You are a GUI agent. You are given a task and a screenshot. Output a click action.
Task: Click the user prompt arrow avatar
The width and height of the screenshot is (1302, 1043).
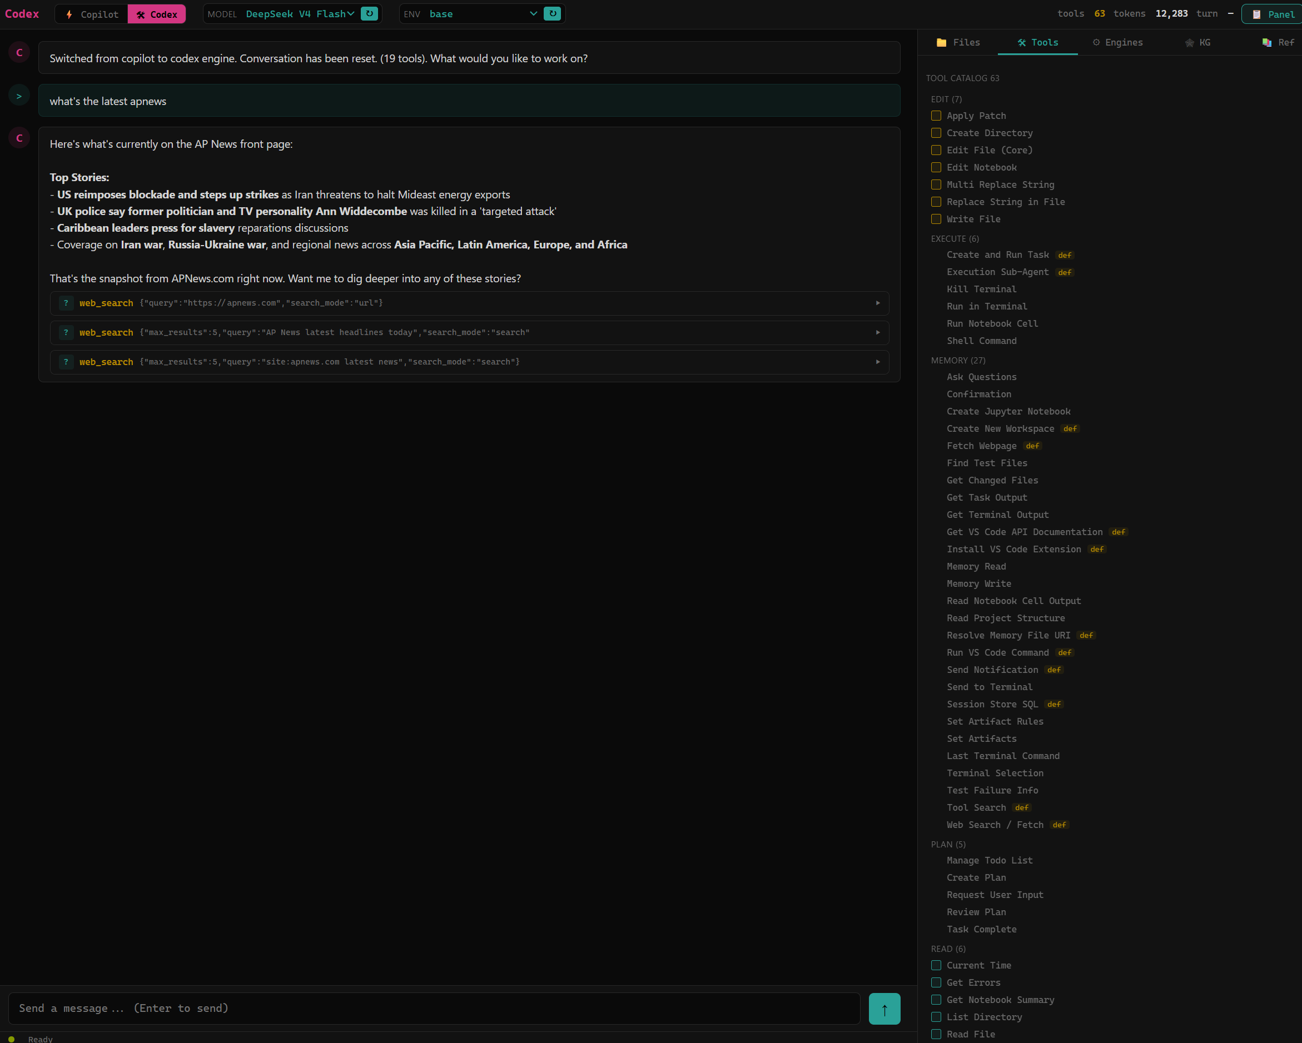coord(19,96)
